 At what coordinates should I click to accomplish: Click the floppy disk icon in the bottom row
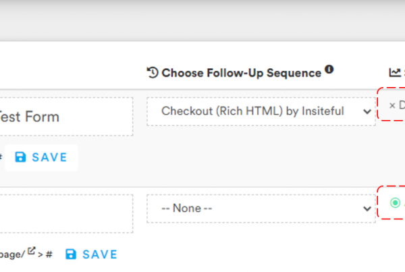[71, 254]
